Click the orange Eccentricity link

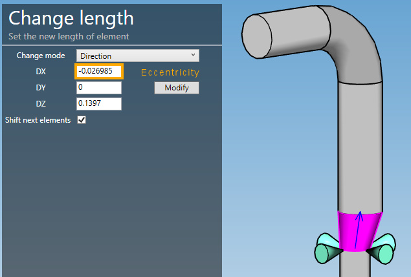[x=170, y=72]
